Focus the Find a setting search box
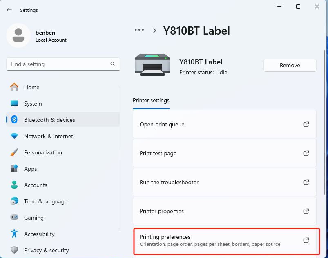 63,64
